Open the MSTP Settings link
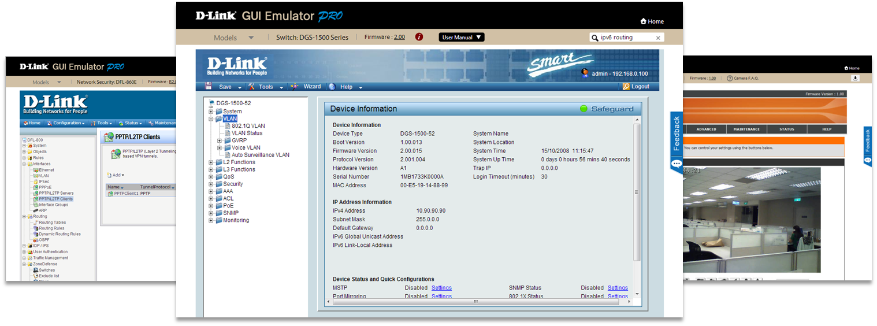The width and height of the screenshot is (877, 326). tap(441, 288)
